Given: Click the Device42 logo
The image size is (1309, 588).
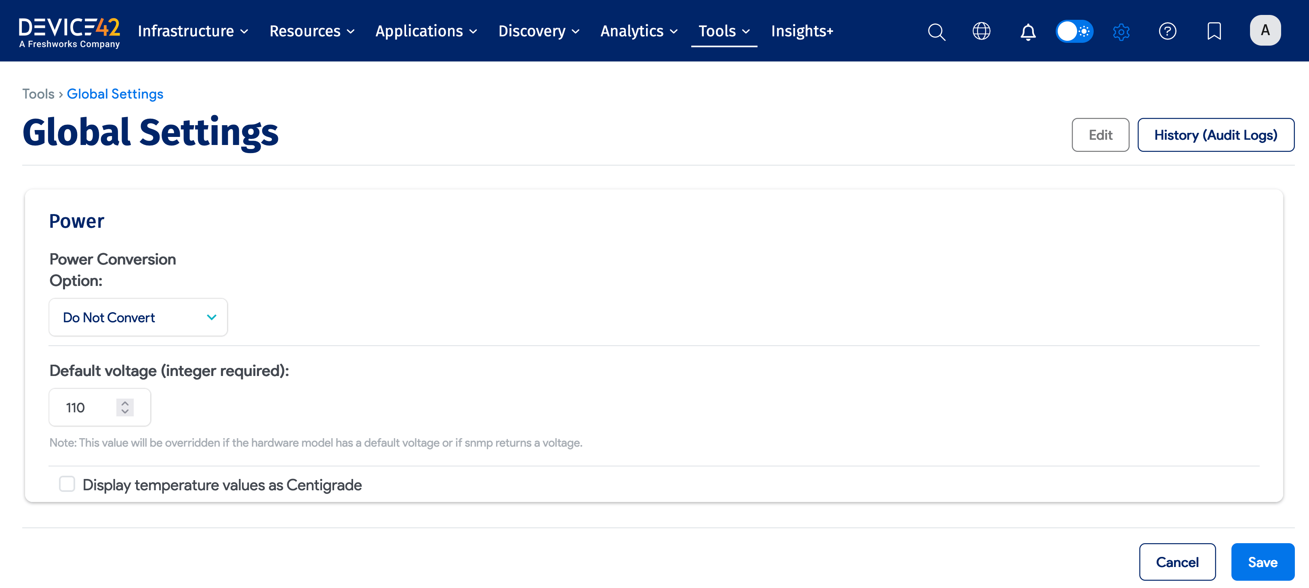Looking at the screenshot, I should [69, 31].
